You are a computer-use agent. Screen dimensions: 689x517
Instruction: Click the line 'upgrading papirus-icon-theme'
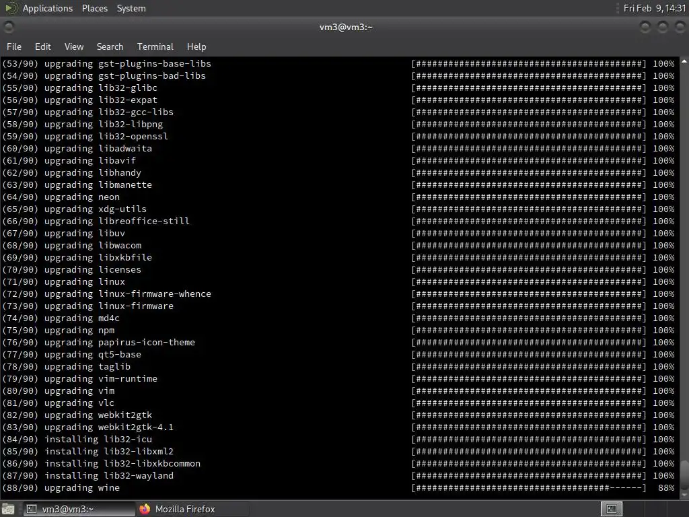tap(120, 343)
